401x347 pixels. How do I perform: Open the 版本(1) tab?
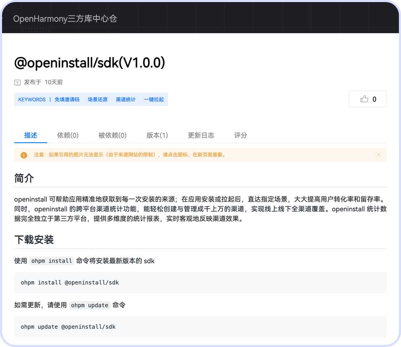coord(157,135)
